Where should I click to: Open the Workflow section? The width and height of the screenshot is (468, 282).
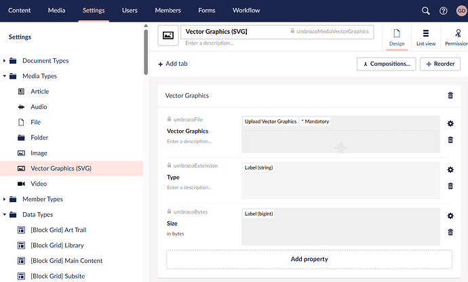tap(246, 10)
